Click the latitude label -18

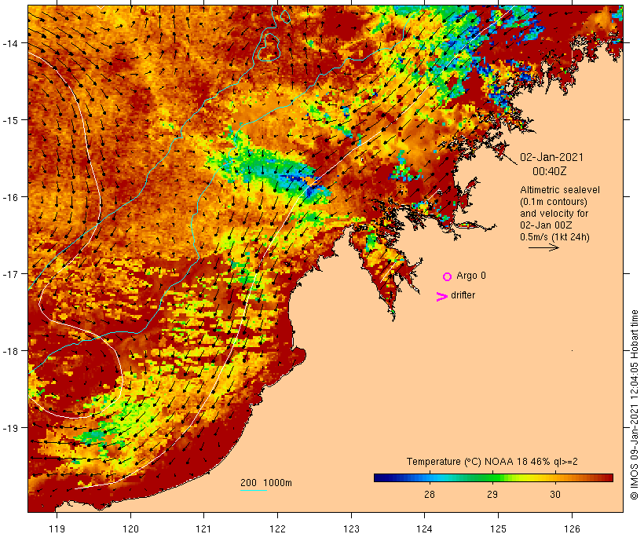pos(10,351)
